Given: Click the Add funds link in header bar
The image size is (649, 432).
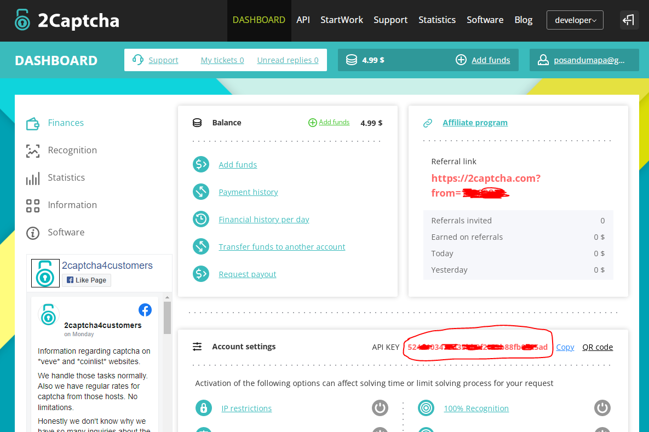Looking at the screenshot, I should point(491,60).
